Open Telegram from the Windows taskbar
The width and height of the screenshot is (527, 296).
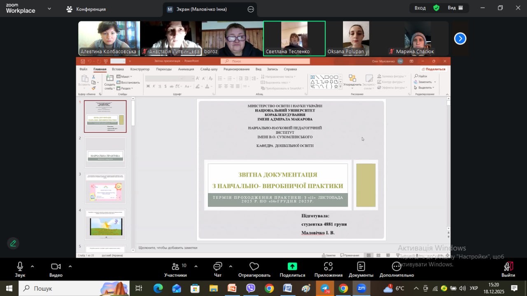(325, 288)
